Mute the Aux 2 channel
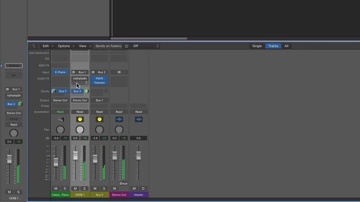Screen dimensions: 360x202 coord(95,189)
